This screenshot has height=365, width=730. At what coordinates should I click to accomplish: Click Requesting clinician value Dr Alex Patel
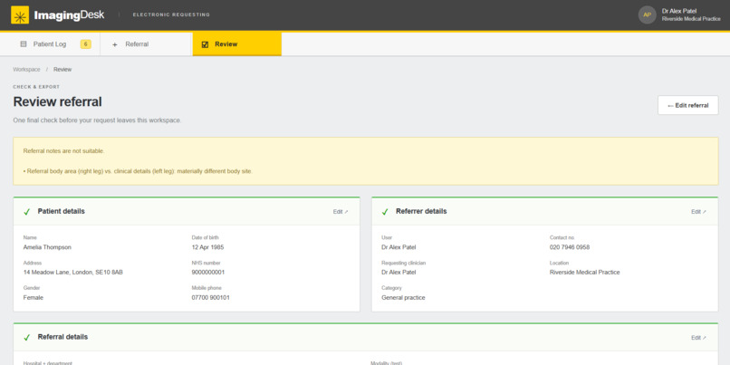point(399,273)
